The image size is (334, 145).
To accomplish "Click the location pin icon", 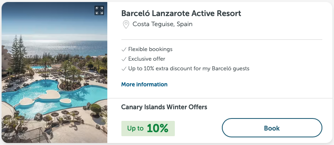I will (126, 25).
